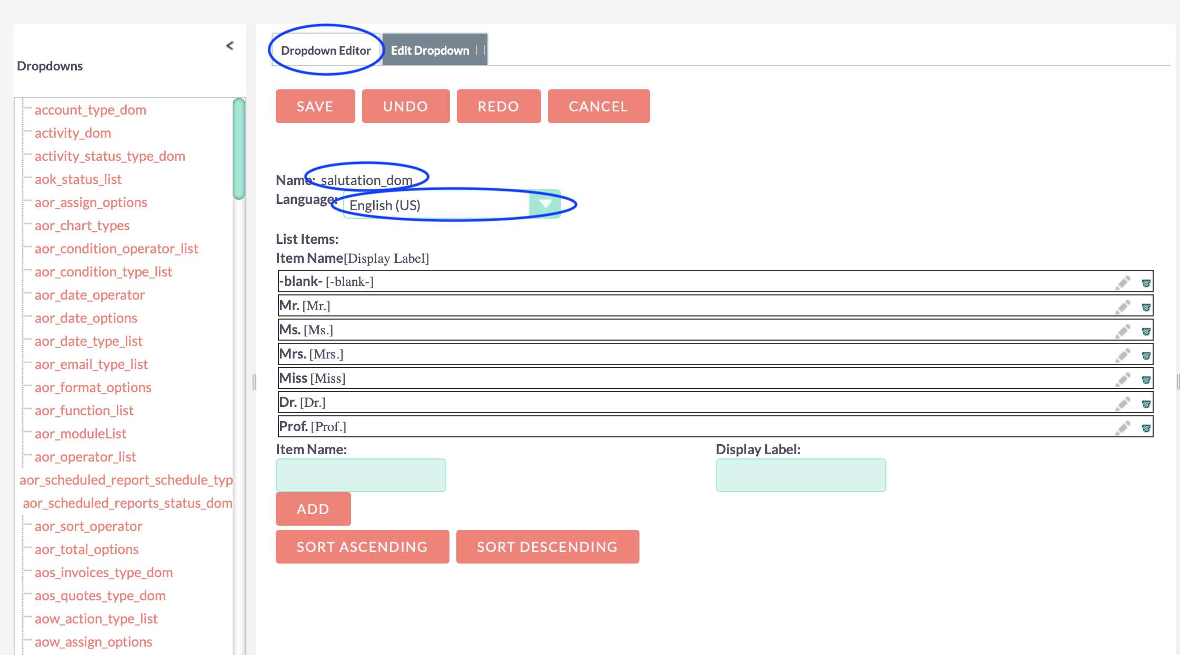The height and width of the screenshot is (655, 1180).
Task: Open aor_format_options
Action: point(93,387)
